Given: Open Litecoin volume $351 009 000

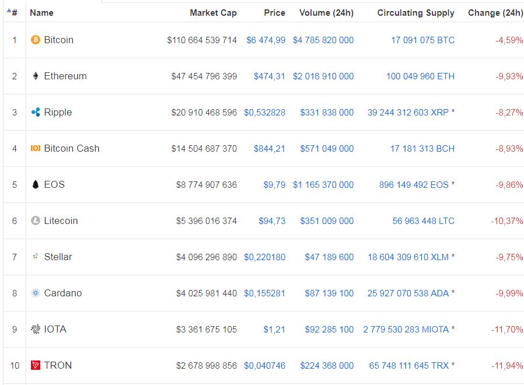Looking at the screenshot, I should pyautogui.click(x=327, y=221).
